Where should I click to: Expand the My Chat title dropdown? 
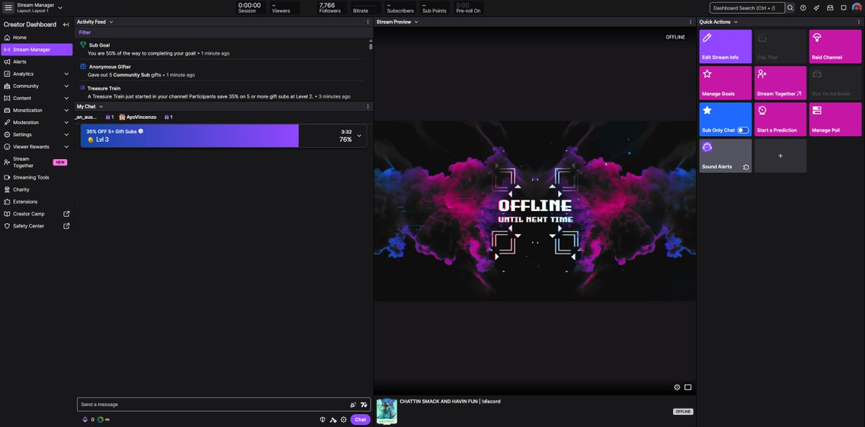pyautogui.click(x=101, y=107)
